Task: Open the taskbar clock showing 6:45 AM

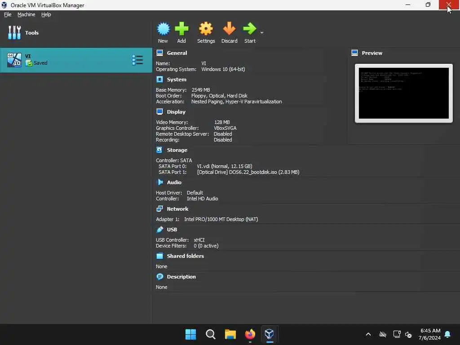Action: coord(430,334)
